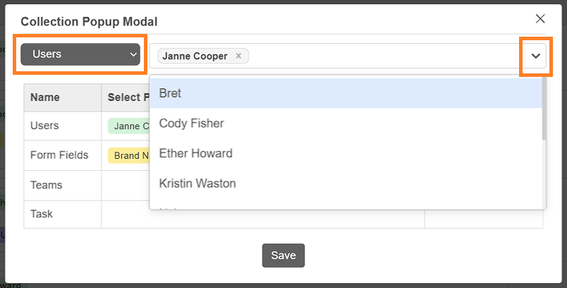
Task: Click the Save button
Action: (x=283, y=256)
